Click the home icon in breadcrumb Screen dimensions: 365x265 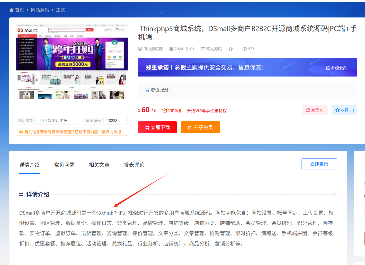12,10
